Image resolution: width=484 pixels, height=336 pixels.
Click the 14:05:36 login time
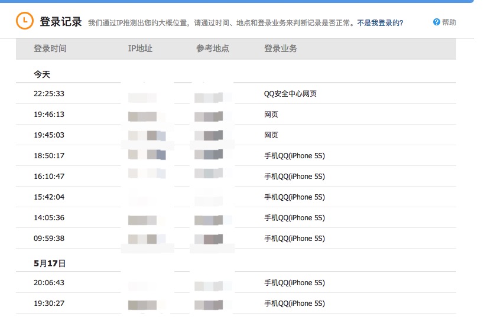click(49, 218)
